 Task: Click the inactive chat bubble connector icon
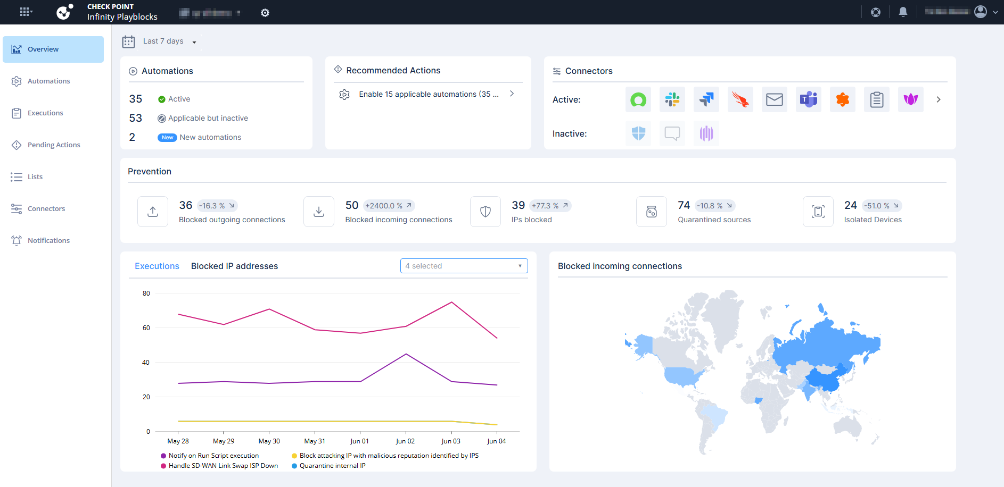(672, 133)
